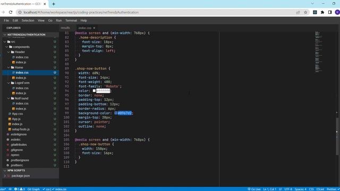Image resolution: width=340 pixels, height=191 pixels.
Task: Collapse the components folder
Action: pos(7,47)
